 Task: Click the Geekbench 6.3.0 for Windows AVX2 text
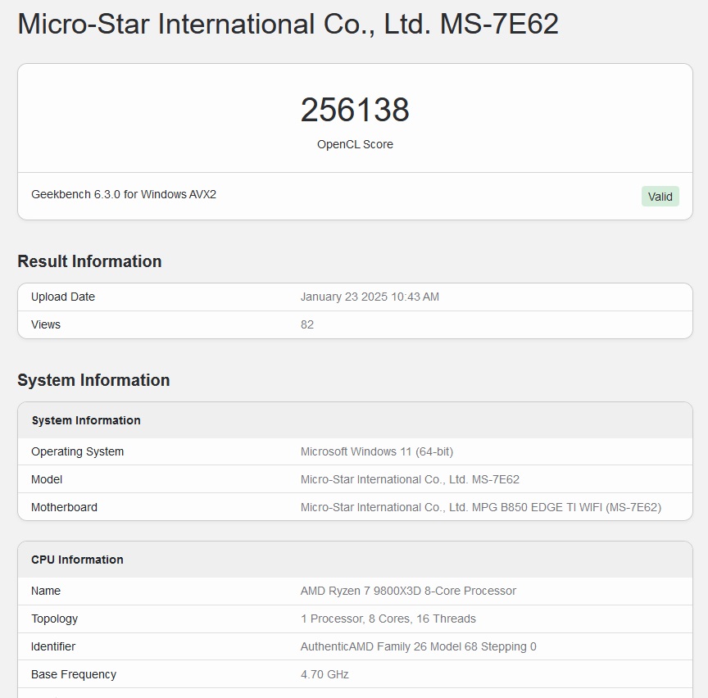point(124,195)
